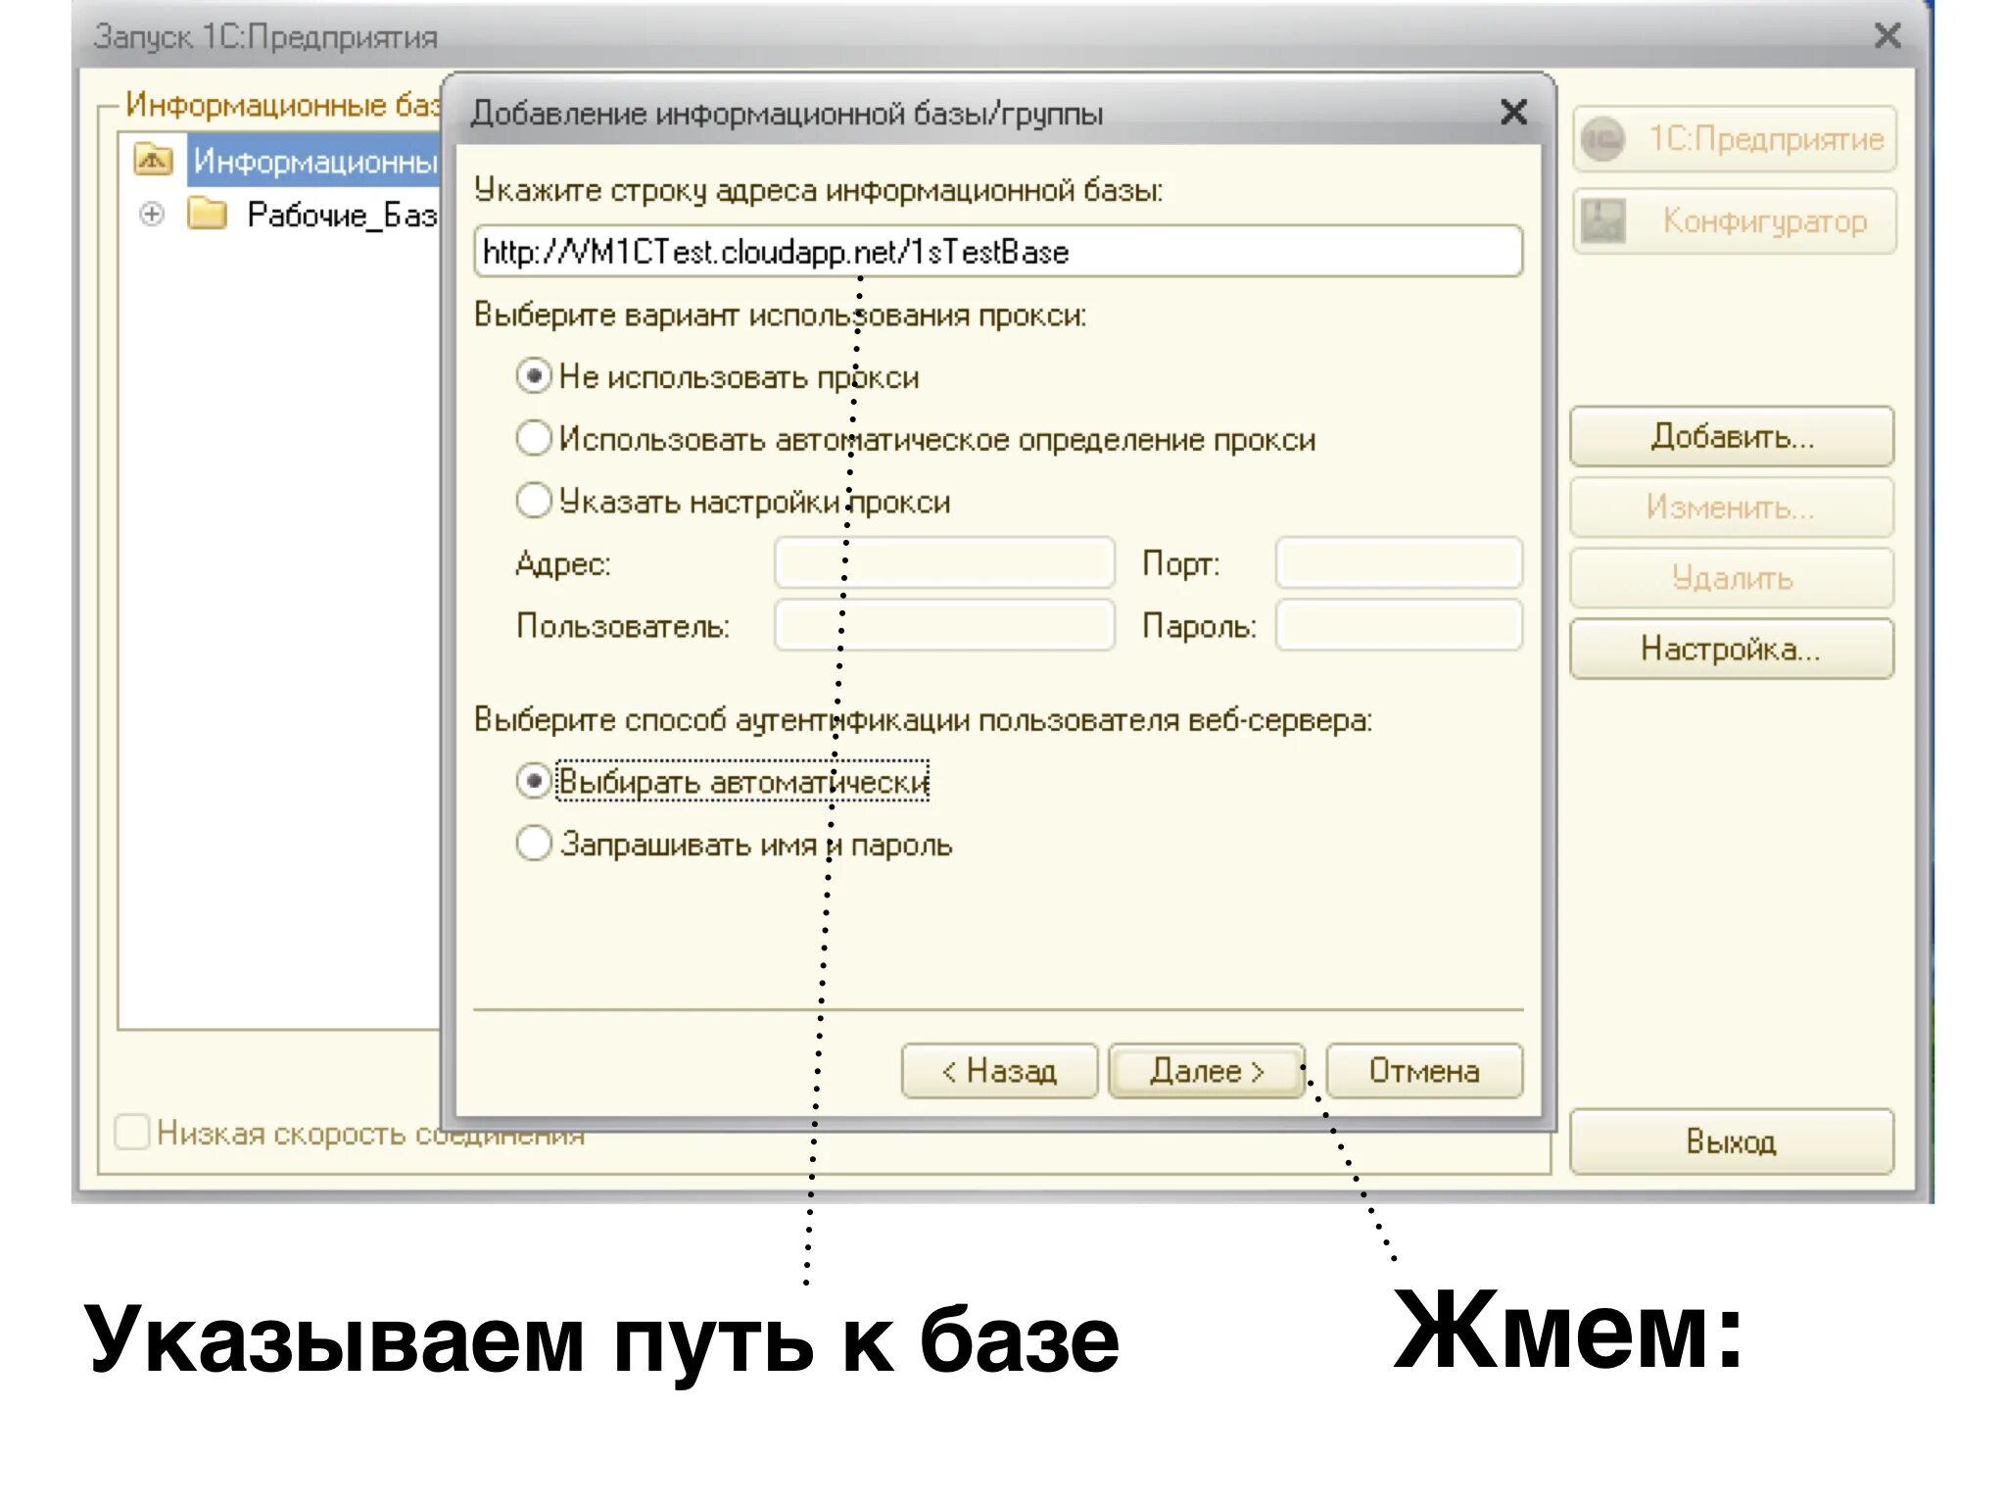Click the Рабочие_Баз folder icon
Screen dimensions: 2006x1505
click(x=208, y=214)
